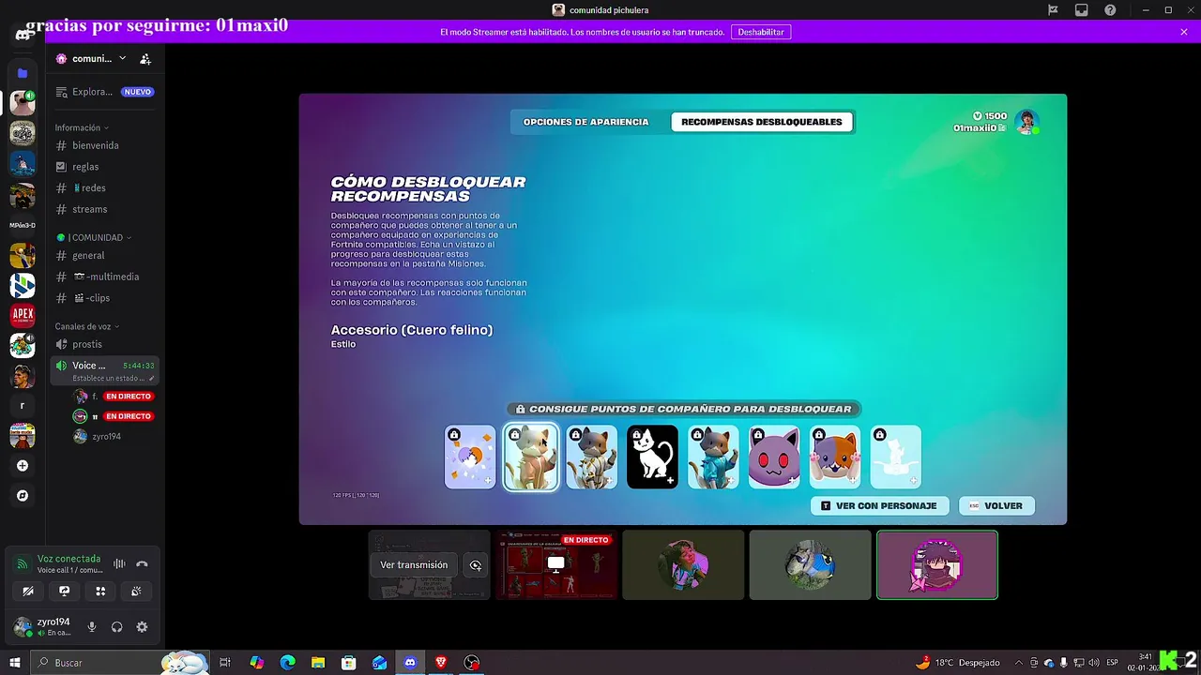Add a server with the plus icon
Viewport: 1201px width, 675px height.
click(x=23, y=466)
